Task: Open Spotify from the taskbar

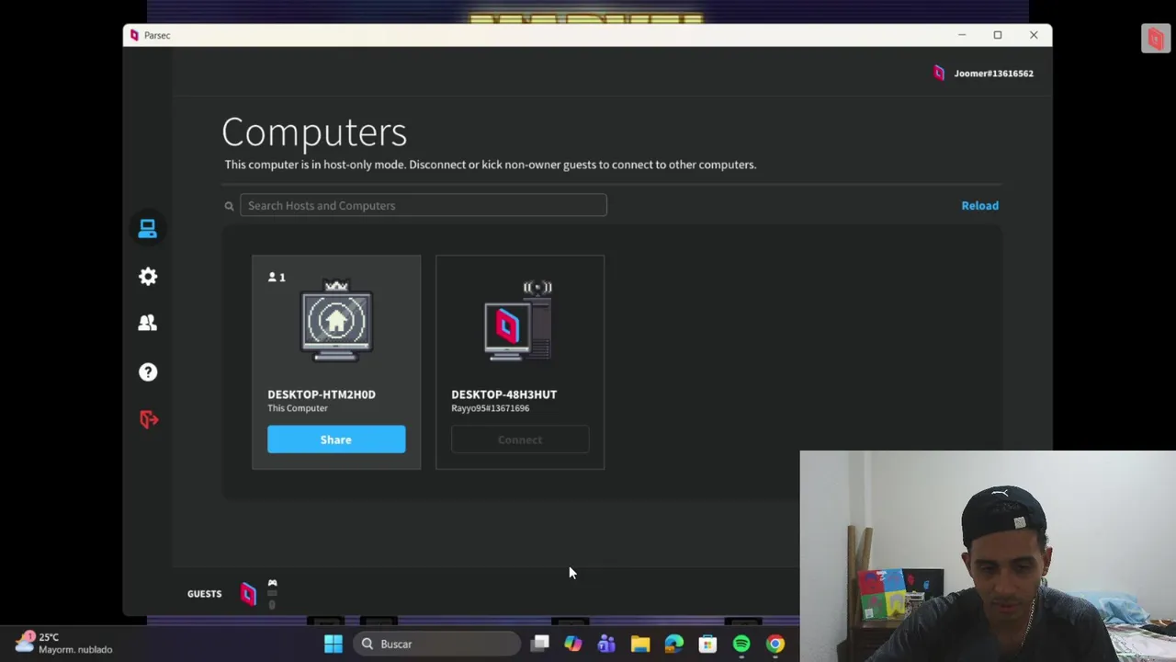Action: point(741,645)
